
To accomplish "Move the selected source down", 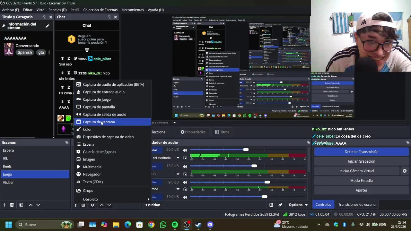I will click(x=109, y=205).
